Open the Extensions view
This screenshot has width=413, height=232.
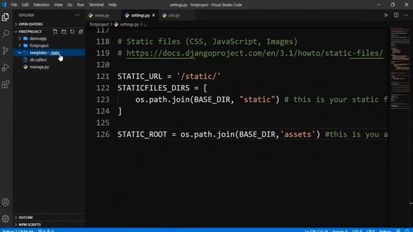[x=5, y=84]
